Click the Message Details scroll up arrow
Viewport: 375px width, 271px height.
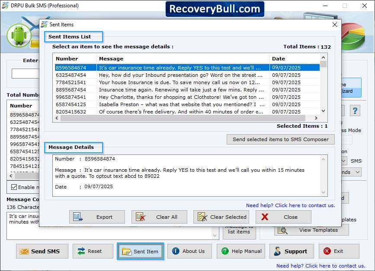pyautogui.click(x=324, y=159)
